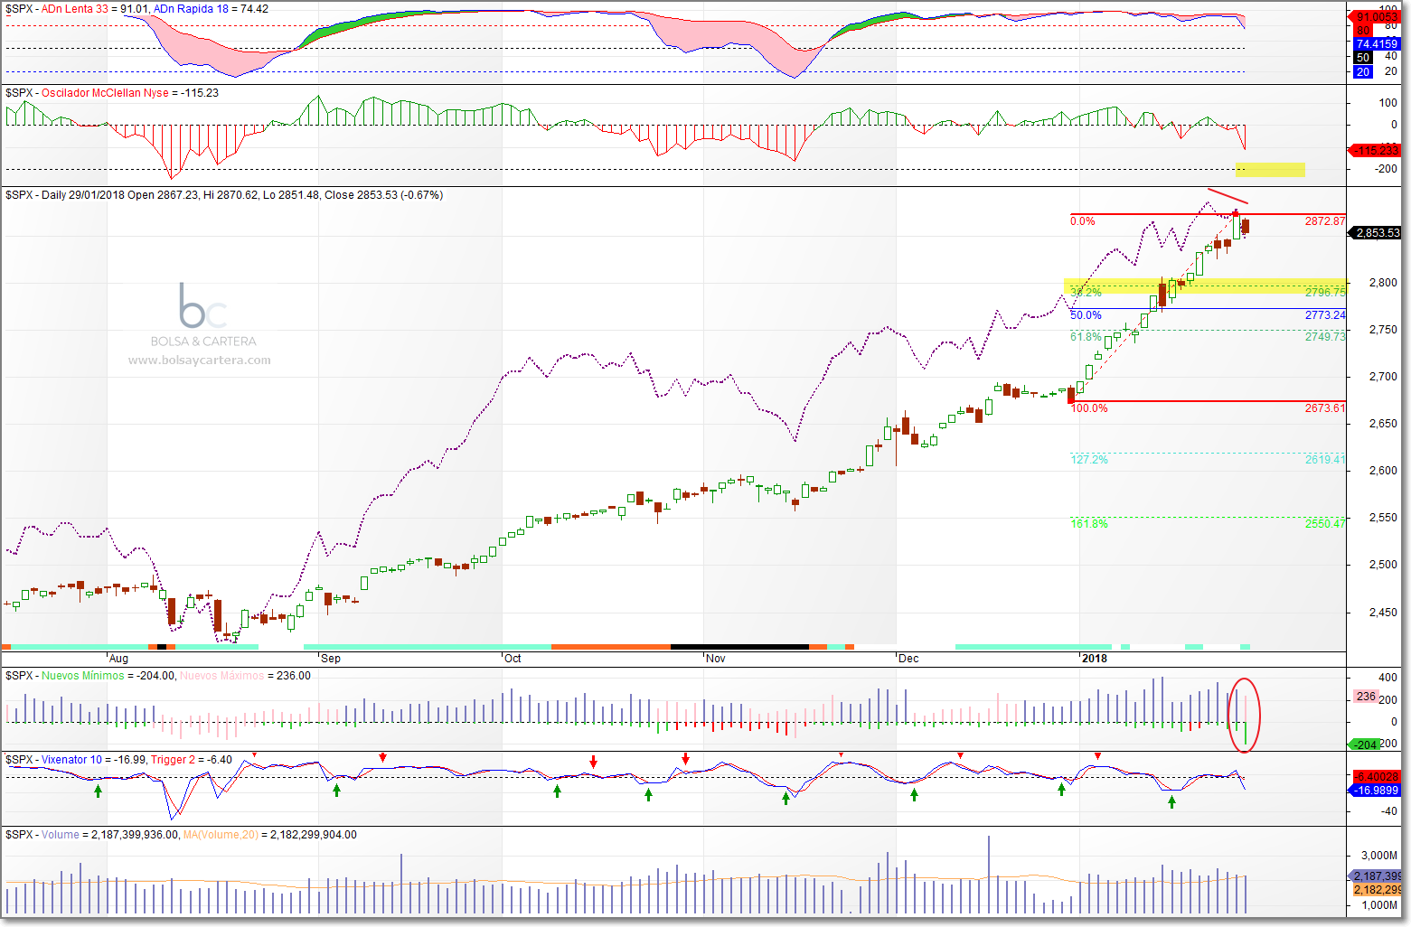Click the Nov label on time axis
This screenshot has width=1411, height=927.
tap(716, 659)
